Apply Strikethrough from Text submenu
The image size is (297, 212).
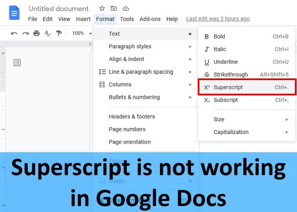[x=247, y=75]
